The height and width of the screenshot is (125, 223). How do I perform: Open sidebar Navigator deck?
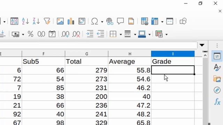click(x=217, y=90)
